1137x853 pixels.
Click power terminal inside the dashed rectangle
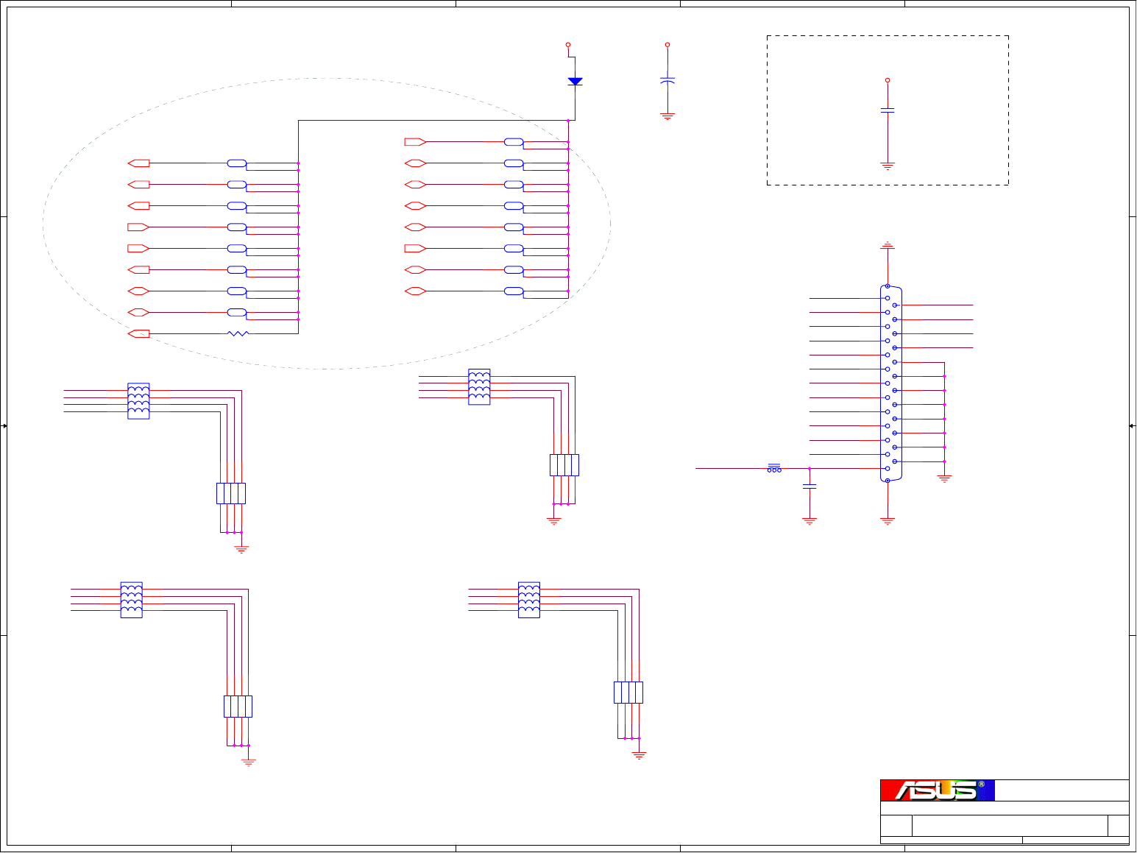click(888, 80)
